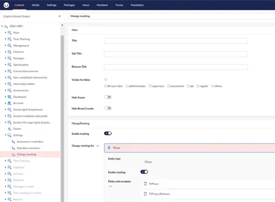
Task: Open the Content section tab
Action: pos(19,5)
